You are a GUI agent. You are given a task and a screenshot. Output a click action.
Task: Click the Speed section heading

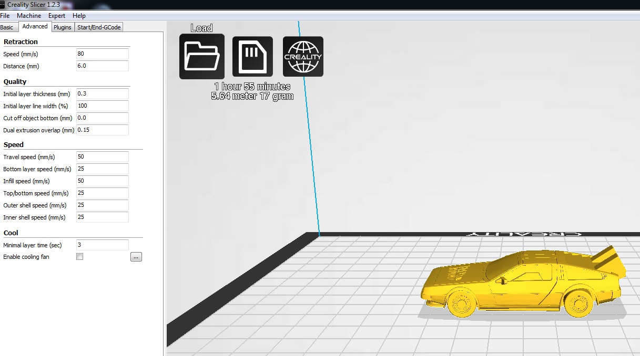pos(14,144)
